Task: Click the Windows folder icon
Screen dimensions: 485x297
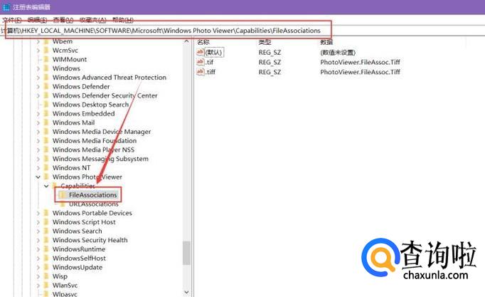Action: point(46,68)
